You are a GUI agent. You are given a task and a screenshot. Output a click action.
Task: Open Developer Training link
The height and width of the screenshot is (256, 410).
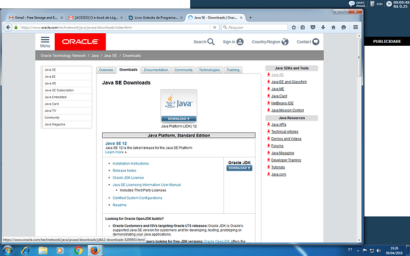click(286, 160)
